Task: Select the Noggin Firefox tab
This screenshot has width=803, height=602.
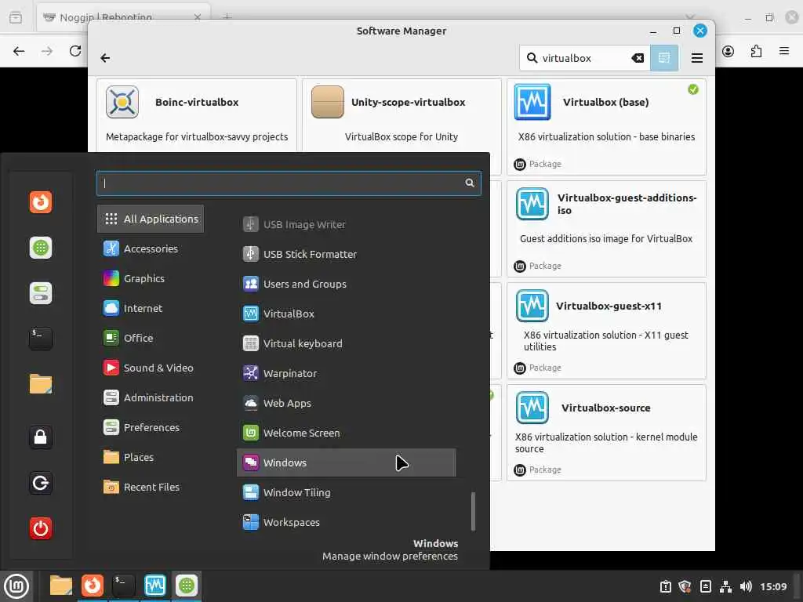Action: click(x=123, y=17)
